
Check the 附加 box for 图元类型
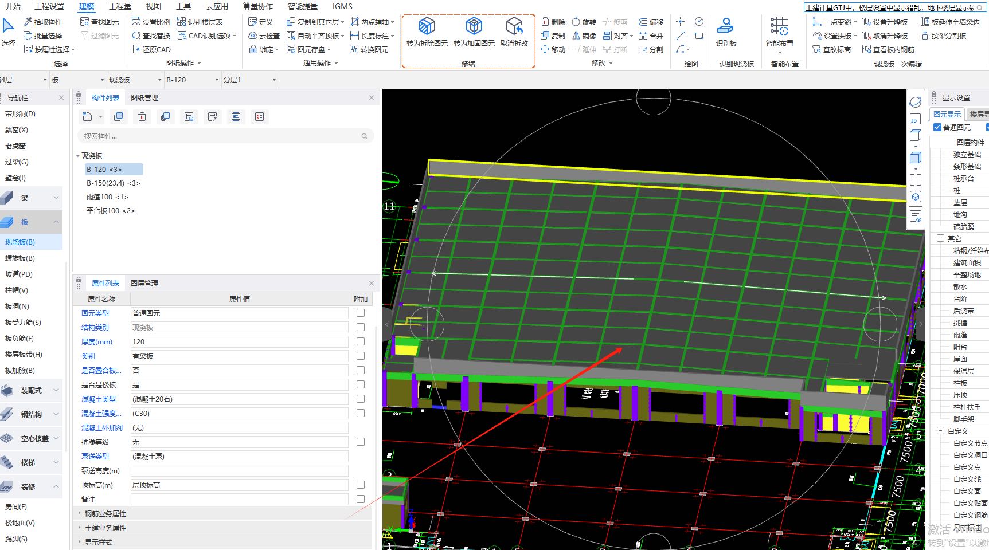(361, 313)
